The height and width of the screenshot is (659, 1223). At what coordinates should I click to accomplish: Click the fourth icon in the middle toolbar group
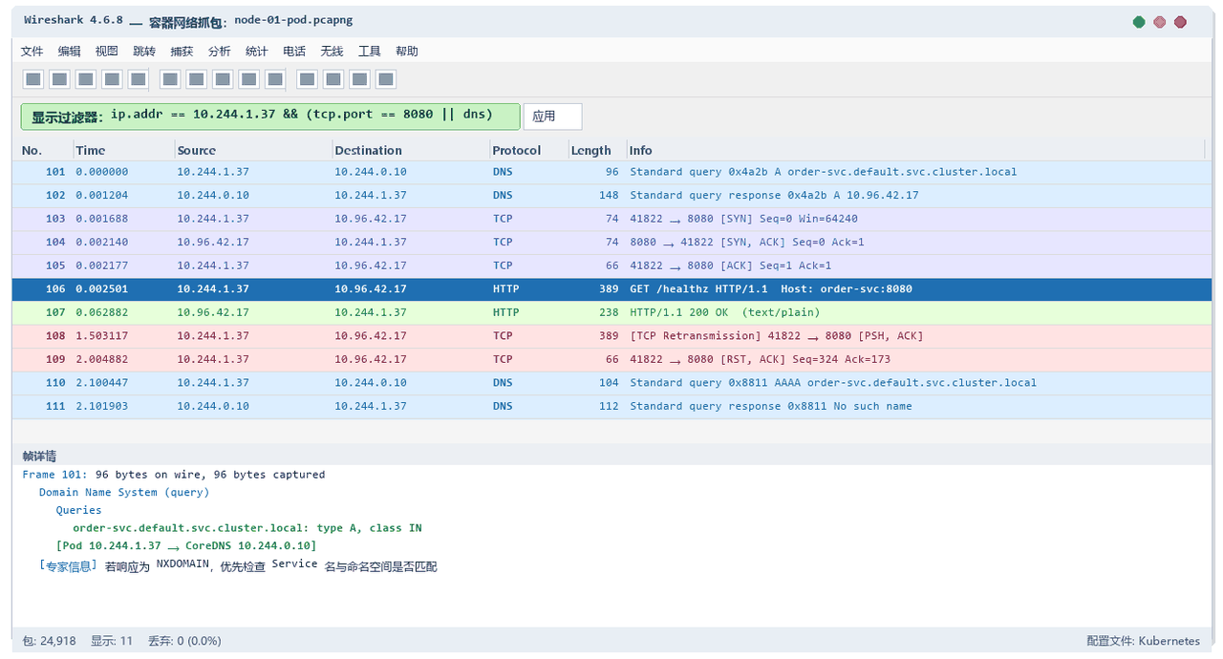pos(249,79)
